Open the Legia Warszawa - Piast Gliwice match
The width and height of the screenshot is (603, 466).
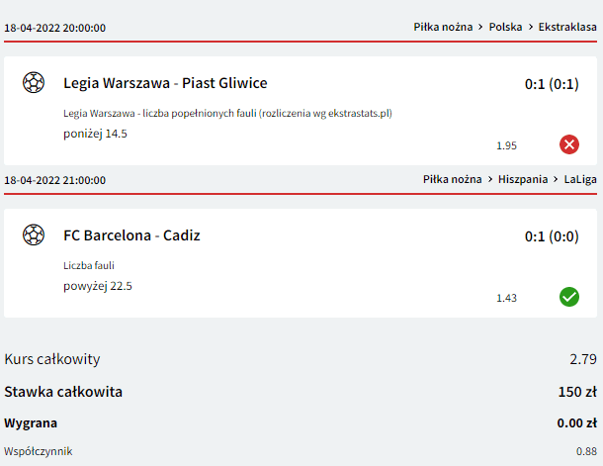tap(165, 83)
